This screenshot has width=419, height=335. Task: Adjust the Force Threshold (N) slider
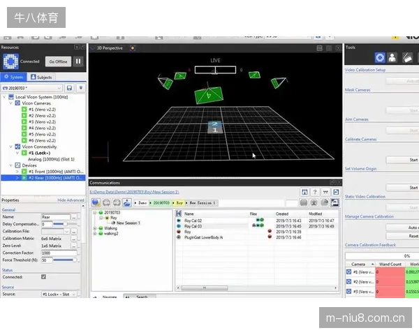point(65,260)
